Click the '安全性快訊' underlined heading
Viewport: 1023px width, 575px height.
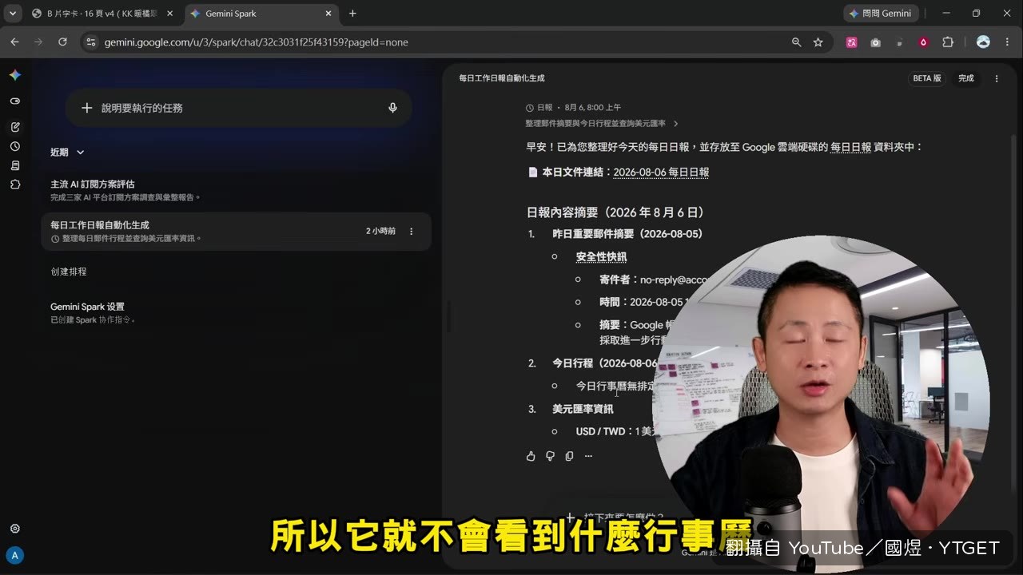(x=601, y=257)
